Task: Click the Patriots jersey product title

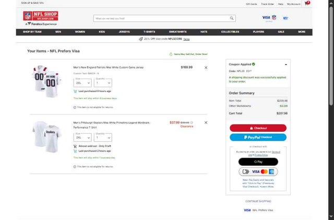Action: click(109, 67)
